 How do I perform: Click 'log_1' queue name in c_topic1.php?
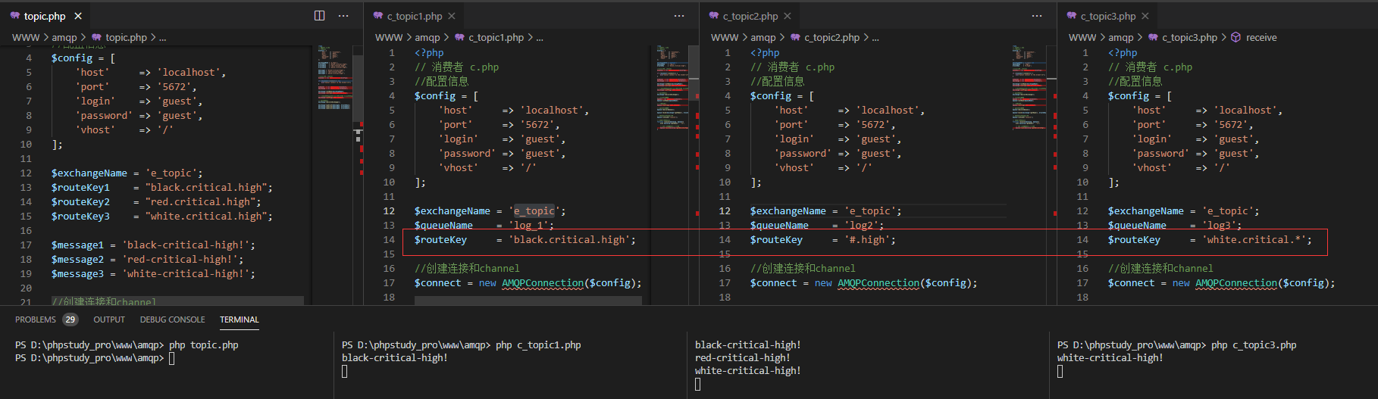(528, 226)
